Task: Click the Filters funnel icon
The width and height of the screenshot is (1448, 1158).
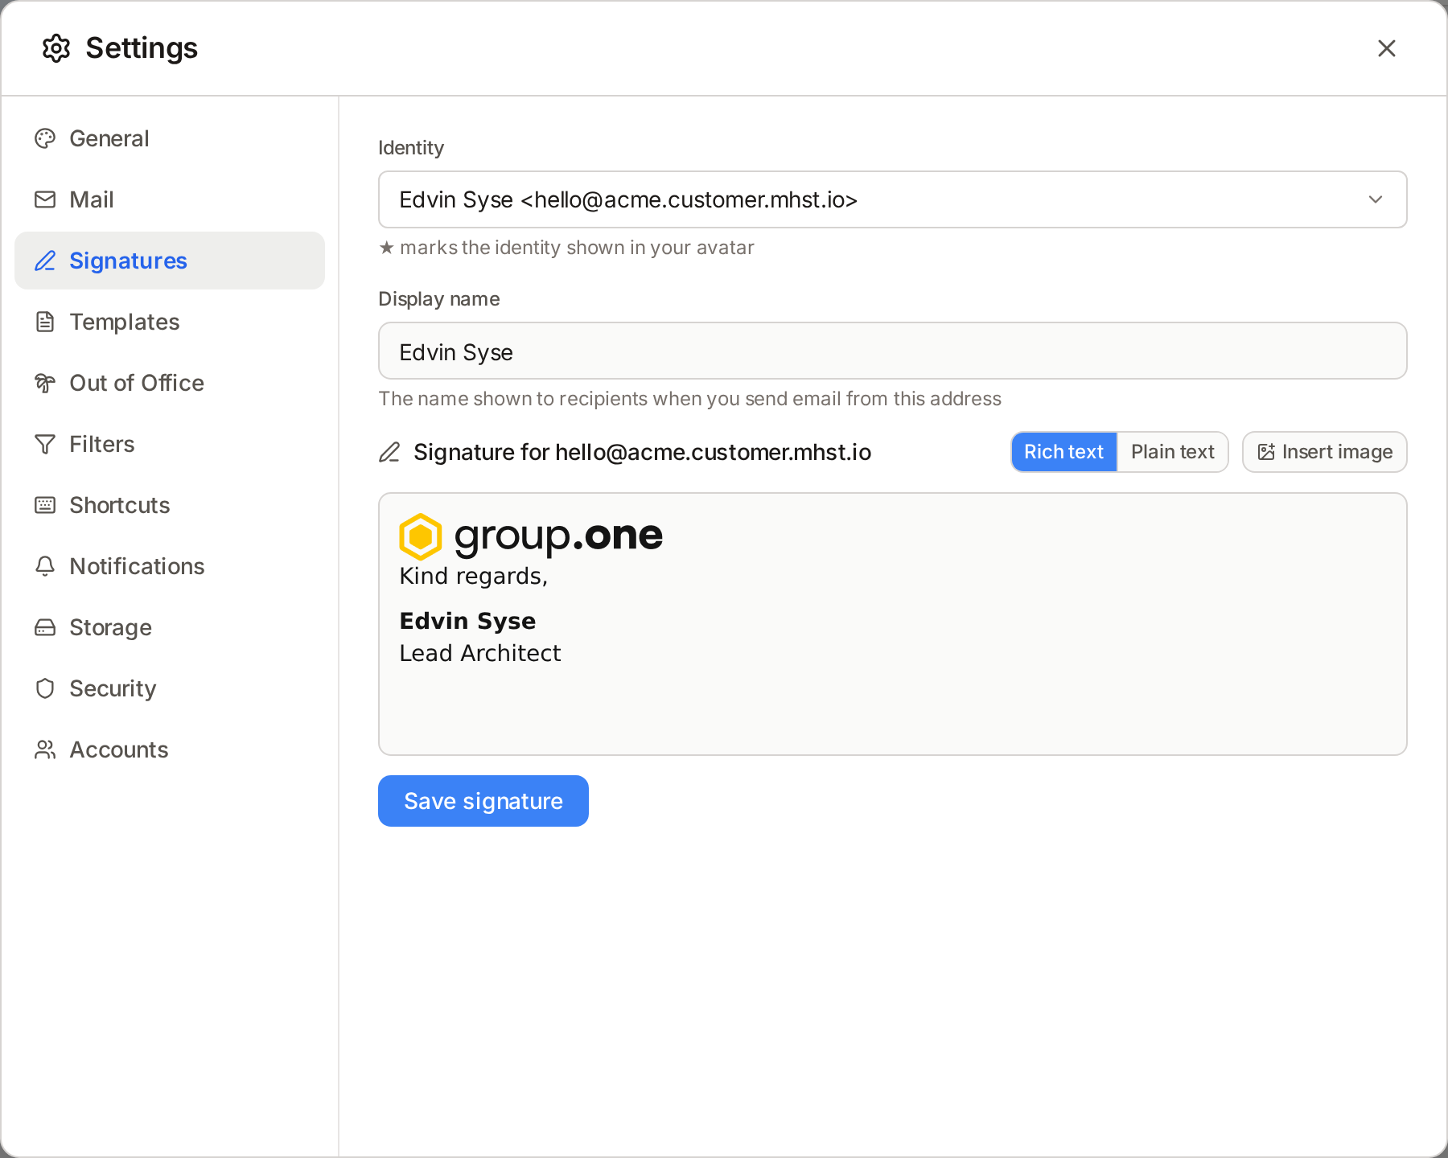Action: click(45, 444)
